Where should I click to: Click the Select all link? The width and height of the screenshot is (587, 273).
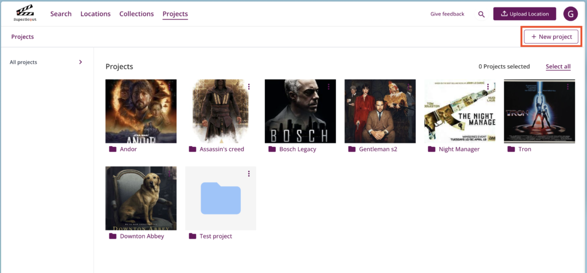pos(558,67)
